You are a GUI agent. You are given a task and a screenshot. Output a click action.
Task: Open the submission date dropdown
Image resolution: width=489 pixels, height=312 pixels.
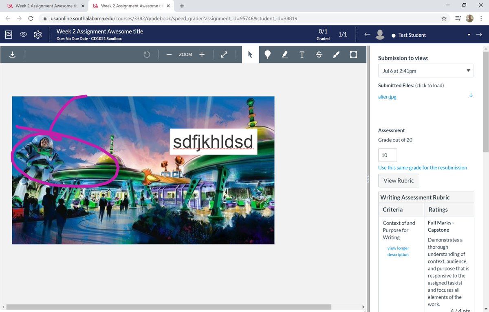(425, 71)
